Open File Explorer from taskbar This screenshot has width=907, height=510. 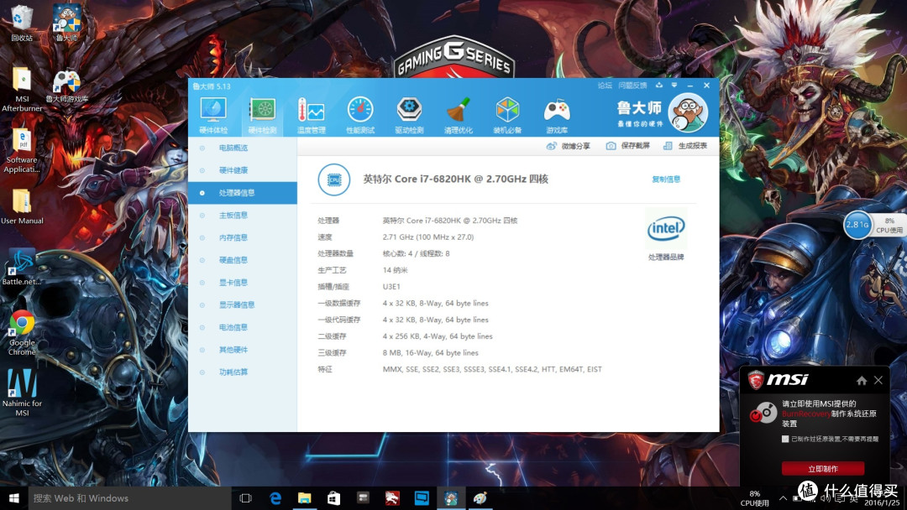click(304, 498)
